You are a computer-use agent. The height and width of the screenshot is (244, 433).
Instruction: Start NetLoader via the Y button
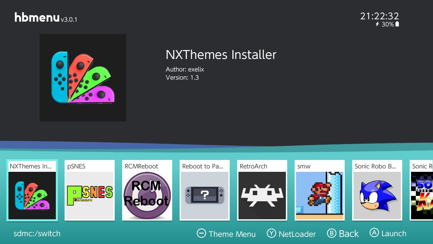291,234
